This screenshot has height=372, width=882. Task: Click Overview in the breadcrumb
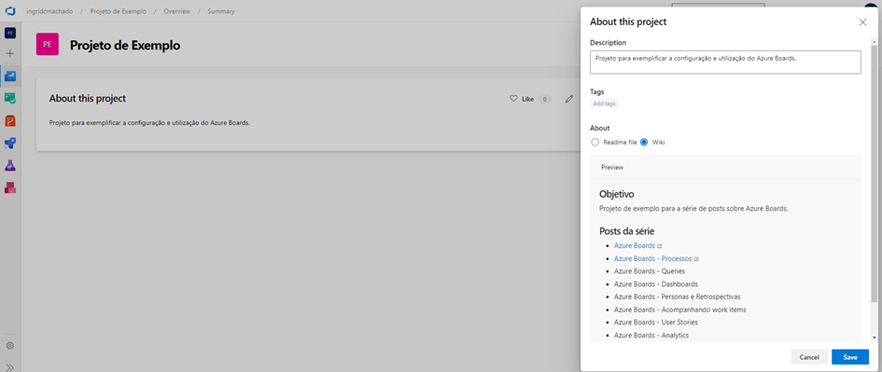(176, 11)
